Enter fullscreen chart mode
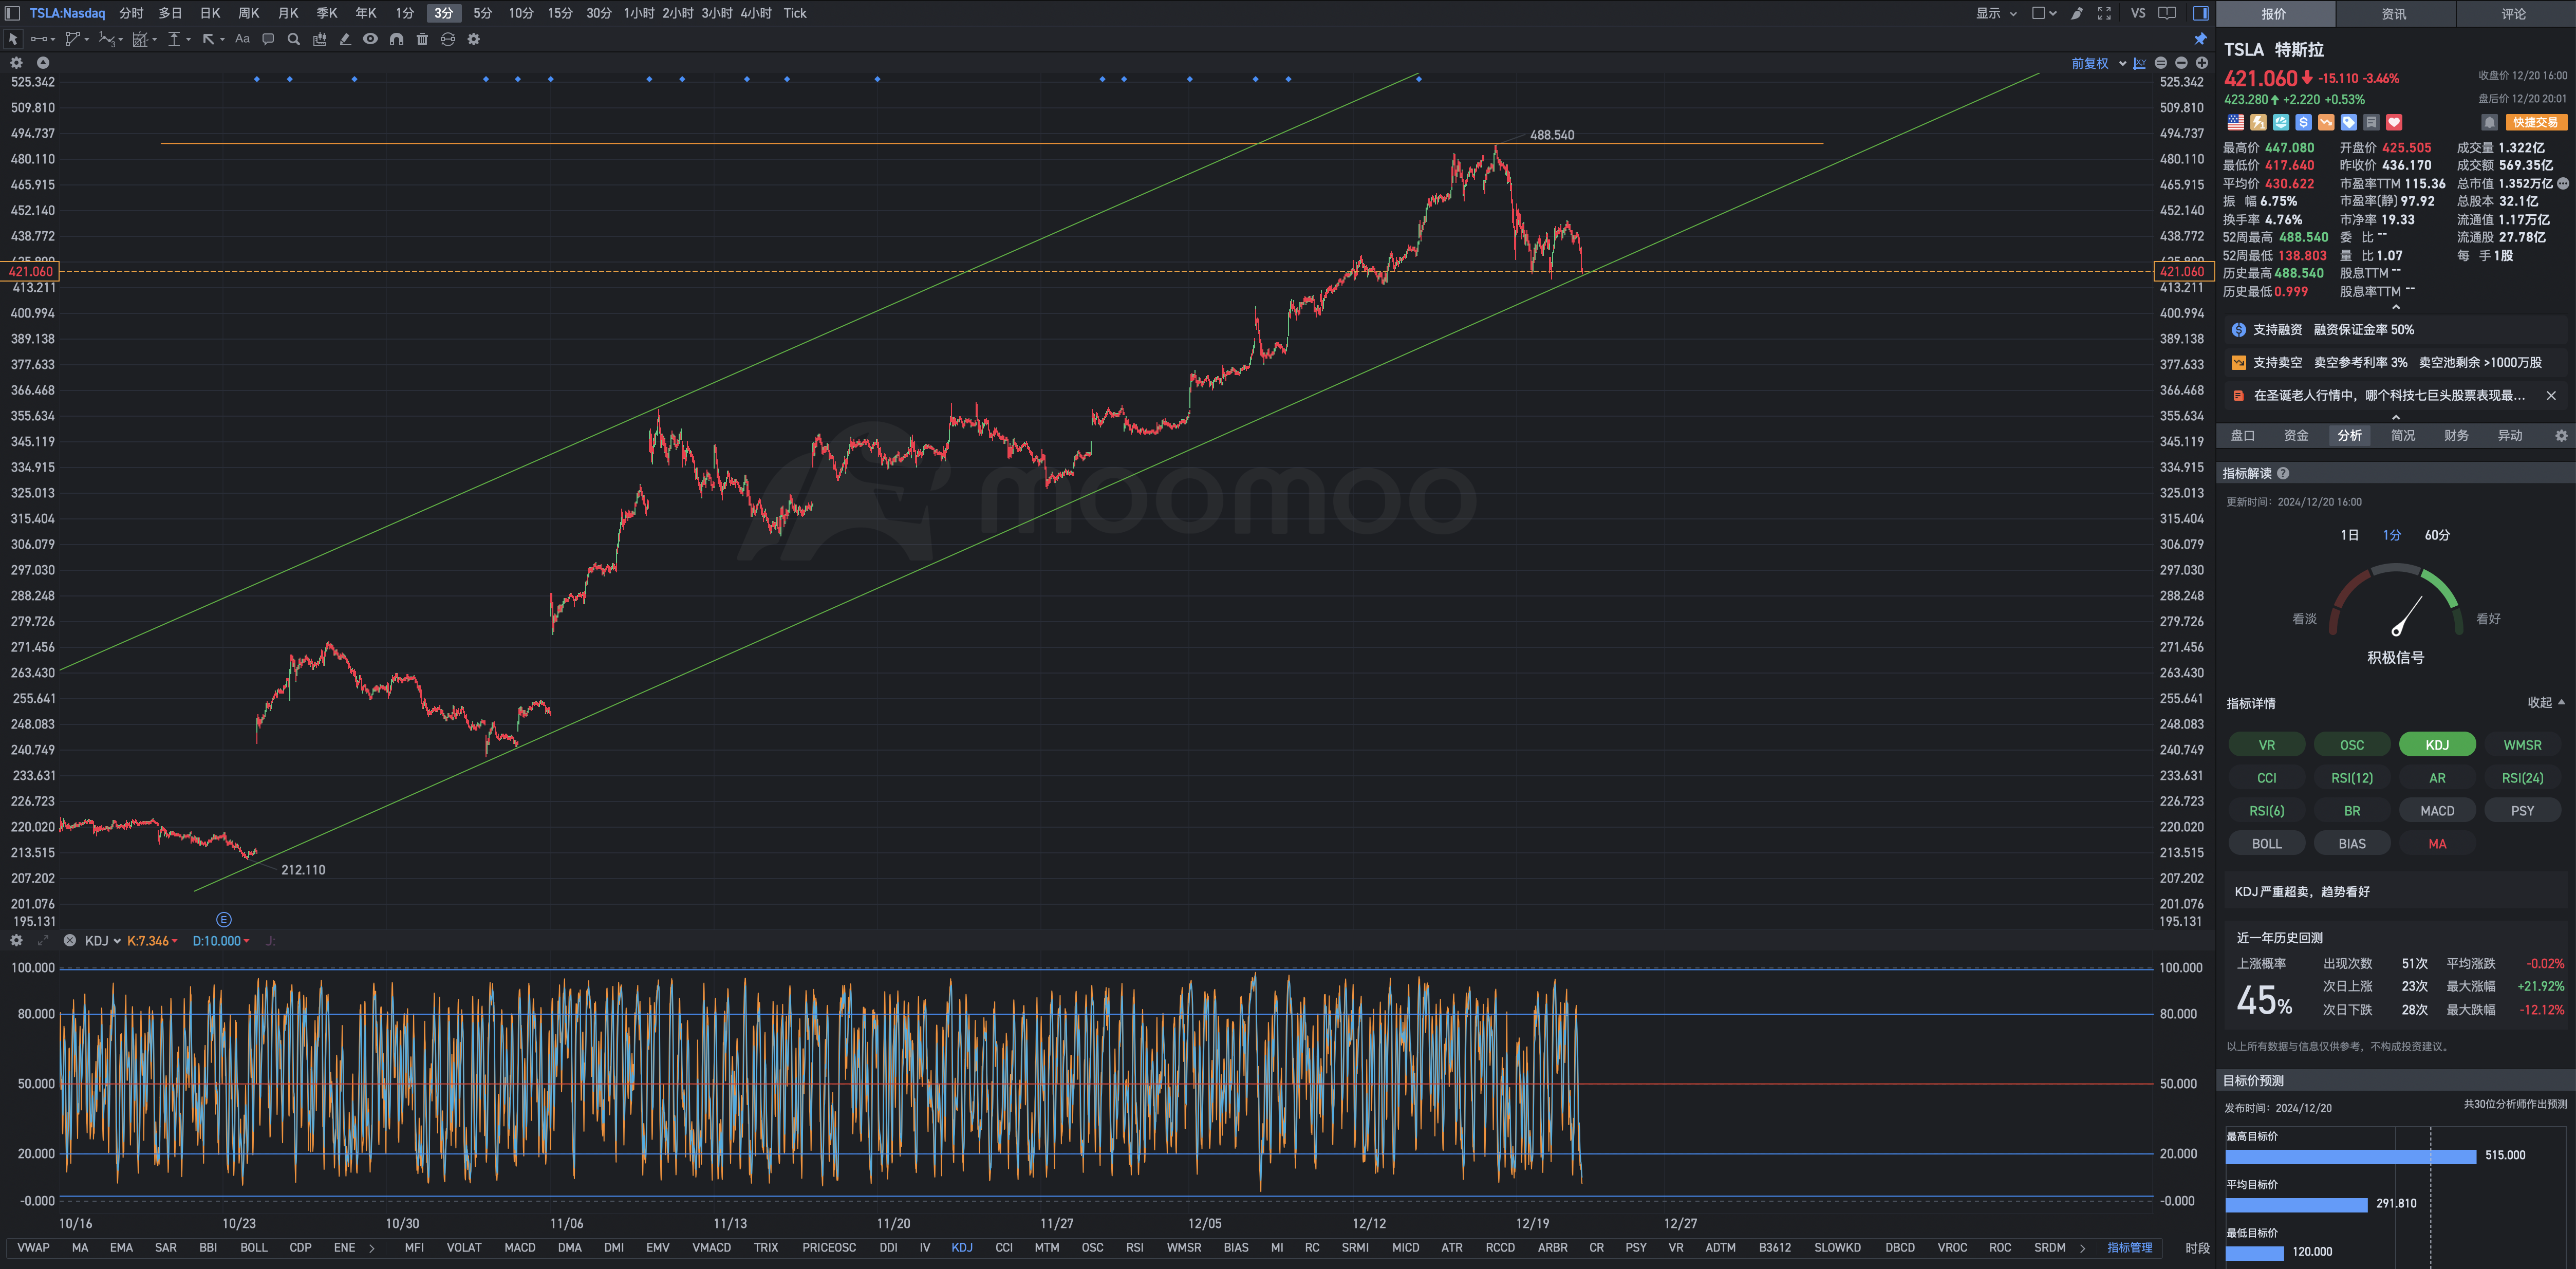2576x1269 pixels. pos(2104,13)
